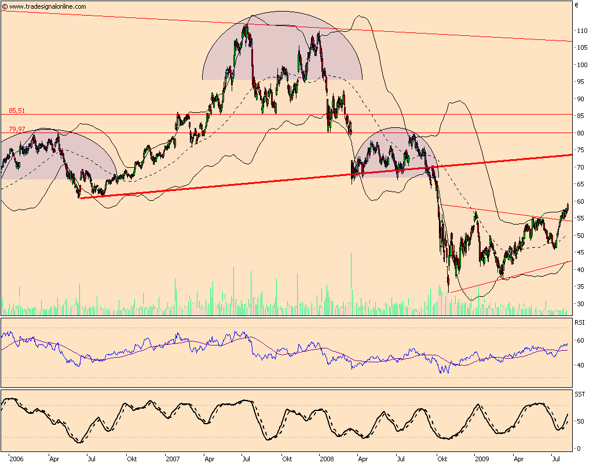Click the 35 value on the price axis
Image resolution: width=593 pixels, height=463 pixels.
pos(580,286)
